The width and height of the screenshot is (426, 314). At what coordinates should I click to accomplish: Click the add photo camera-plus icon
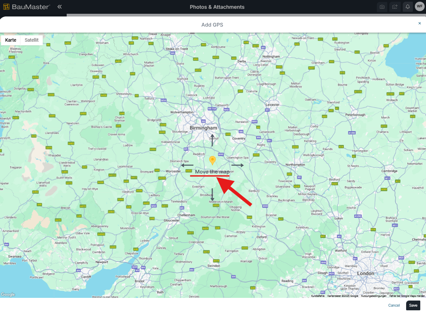(x=395, y=7)
